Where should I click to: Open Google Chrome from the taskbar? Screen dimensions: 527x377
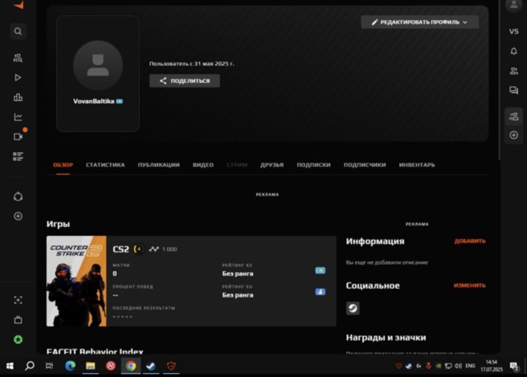(131, 365)
